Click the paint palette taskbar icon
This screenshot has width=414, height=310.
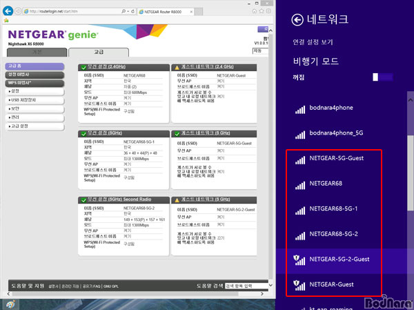coord(10,304)
